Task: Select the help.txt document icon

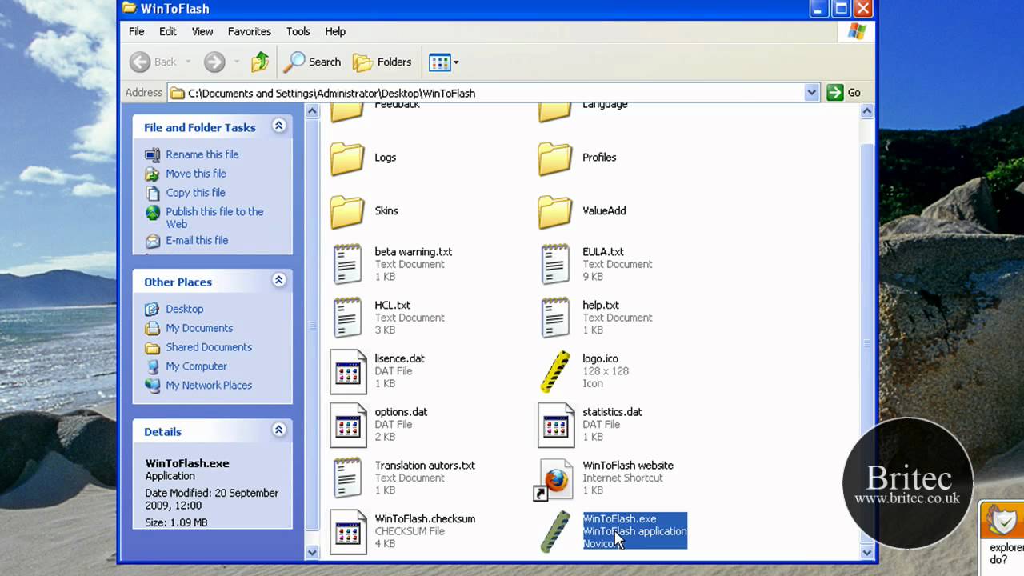Action: tap(555, 318)
